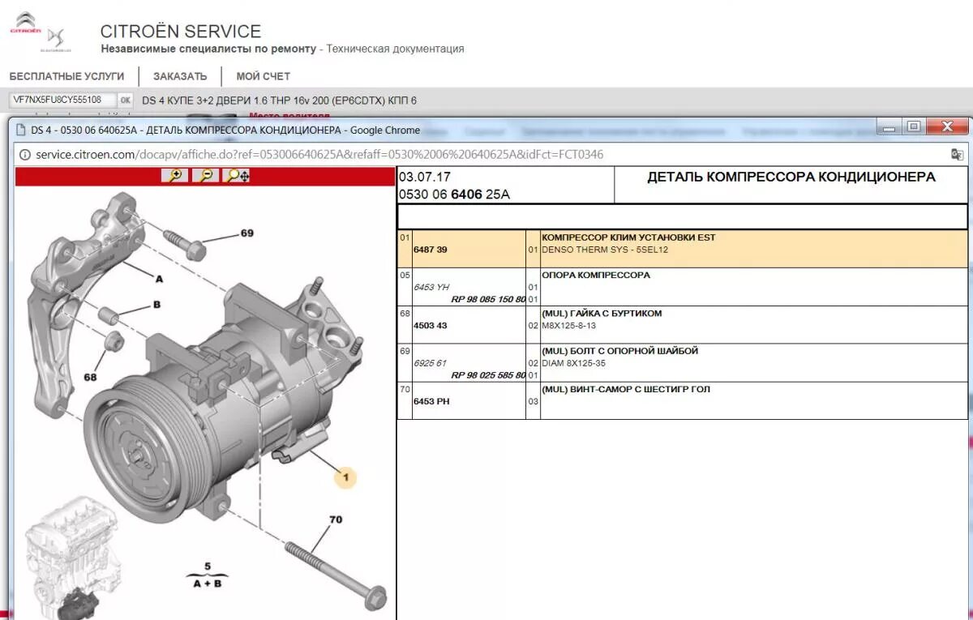Click the 5 A+B assembly legend

click(x=208, y=575)
